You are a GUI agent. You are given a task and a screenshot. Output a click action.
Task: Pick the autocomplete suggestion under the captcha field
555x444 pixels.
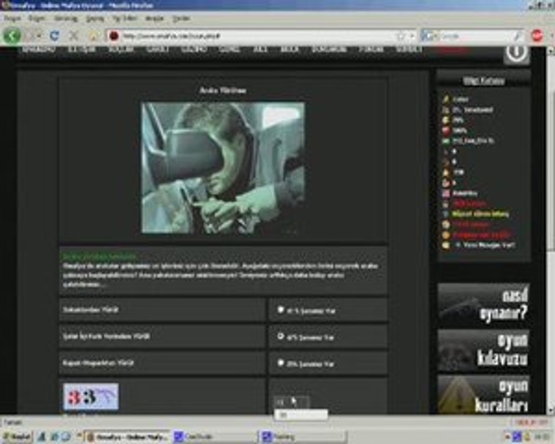click(x=301, y=415)
